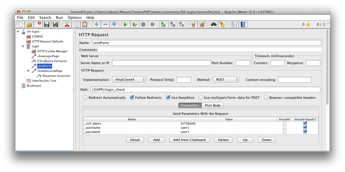
Task: Toggle Include Equals for _password row
Action: pos(305,132)
